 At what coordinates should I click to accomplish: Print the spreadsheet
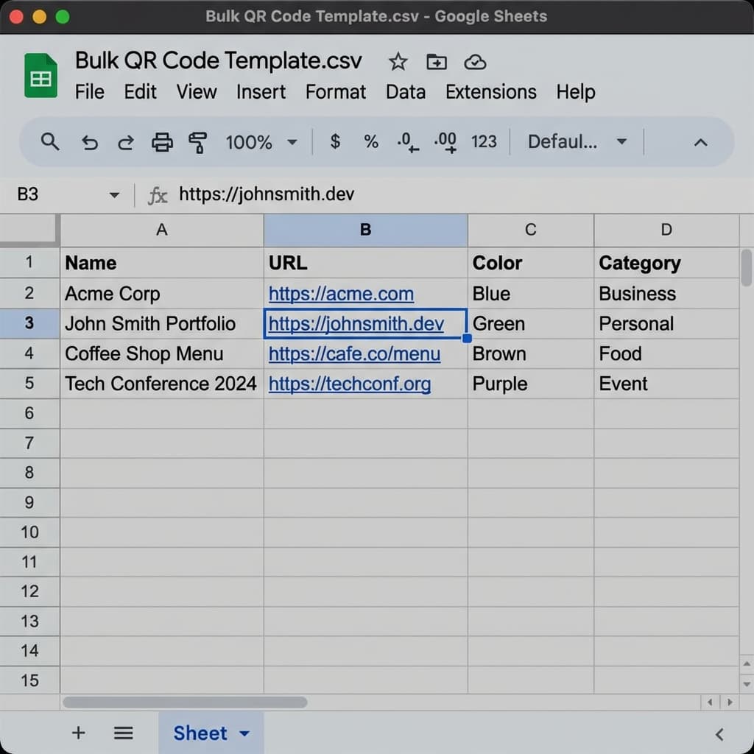[x=162, y=142]
